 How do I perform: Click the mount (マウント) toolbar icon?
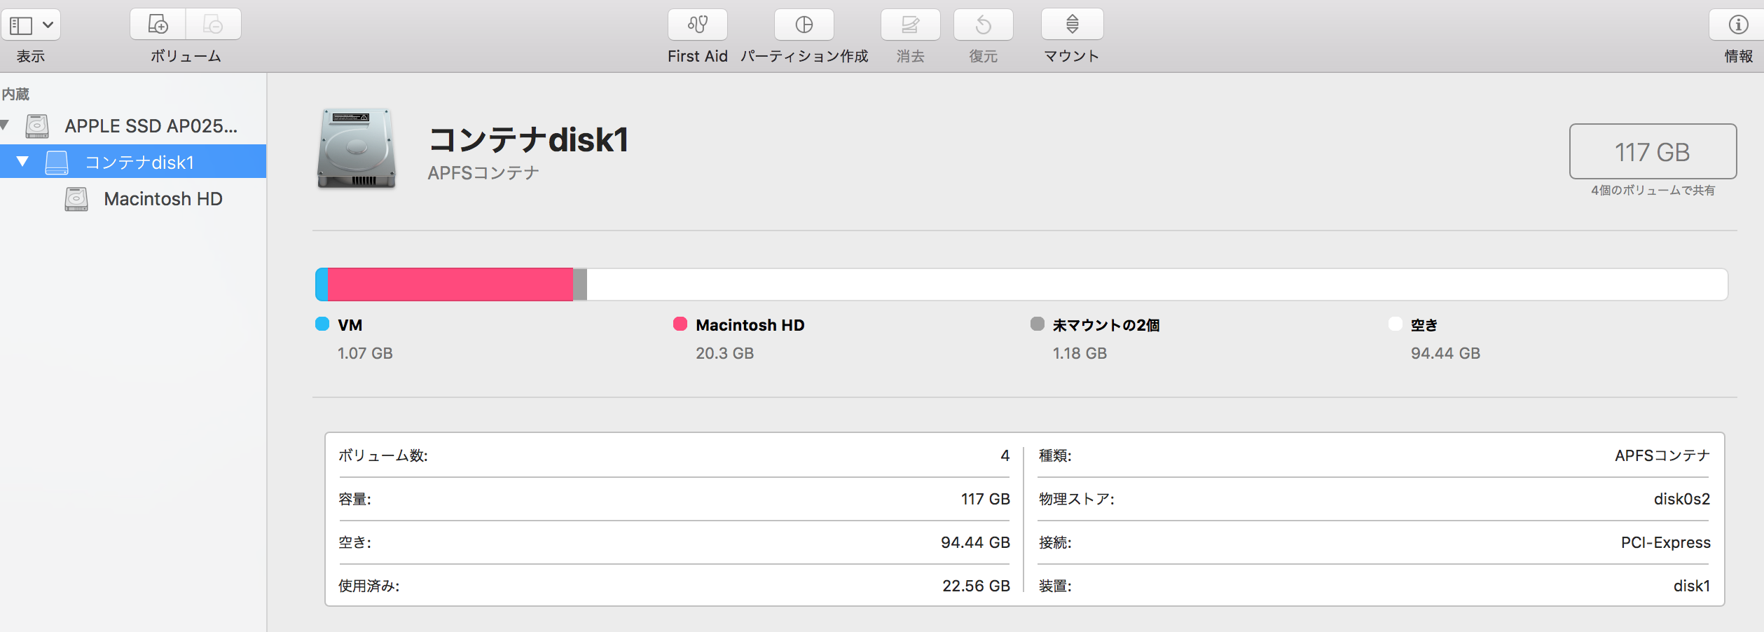[x=1072, y=25]
